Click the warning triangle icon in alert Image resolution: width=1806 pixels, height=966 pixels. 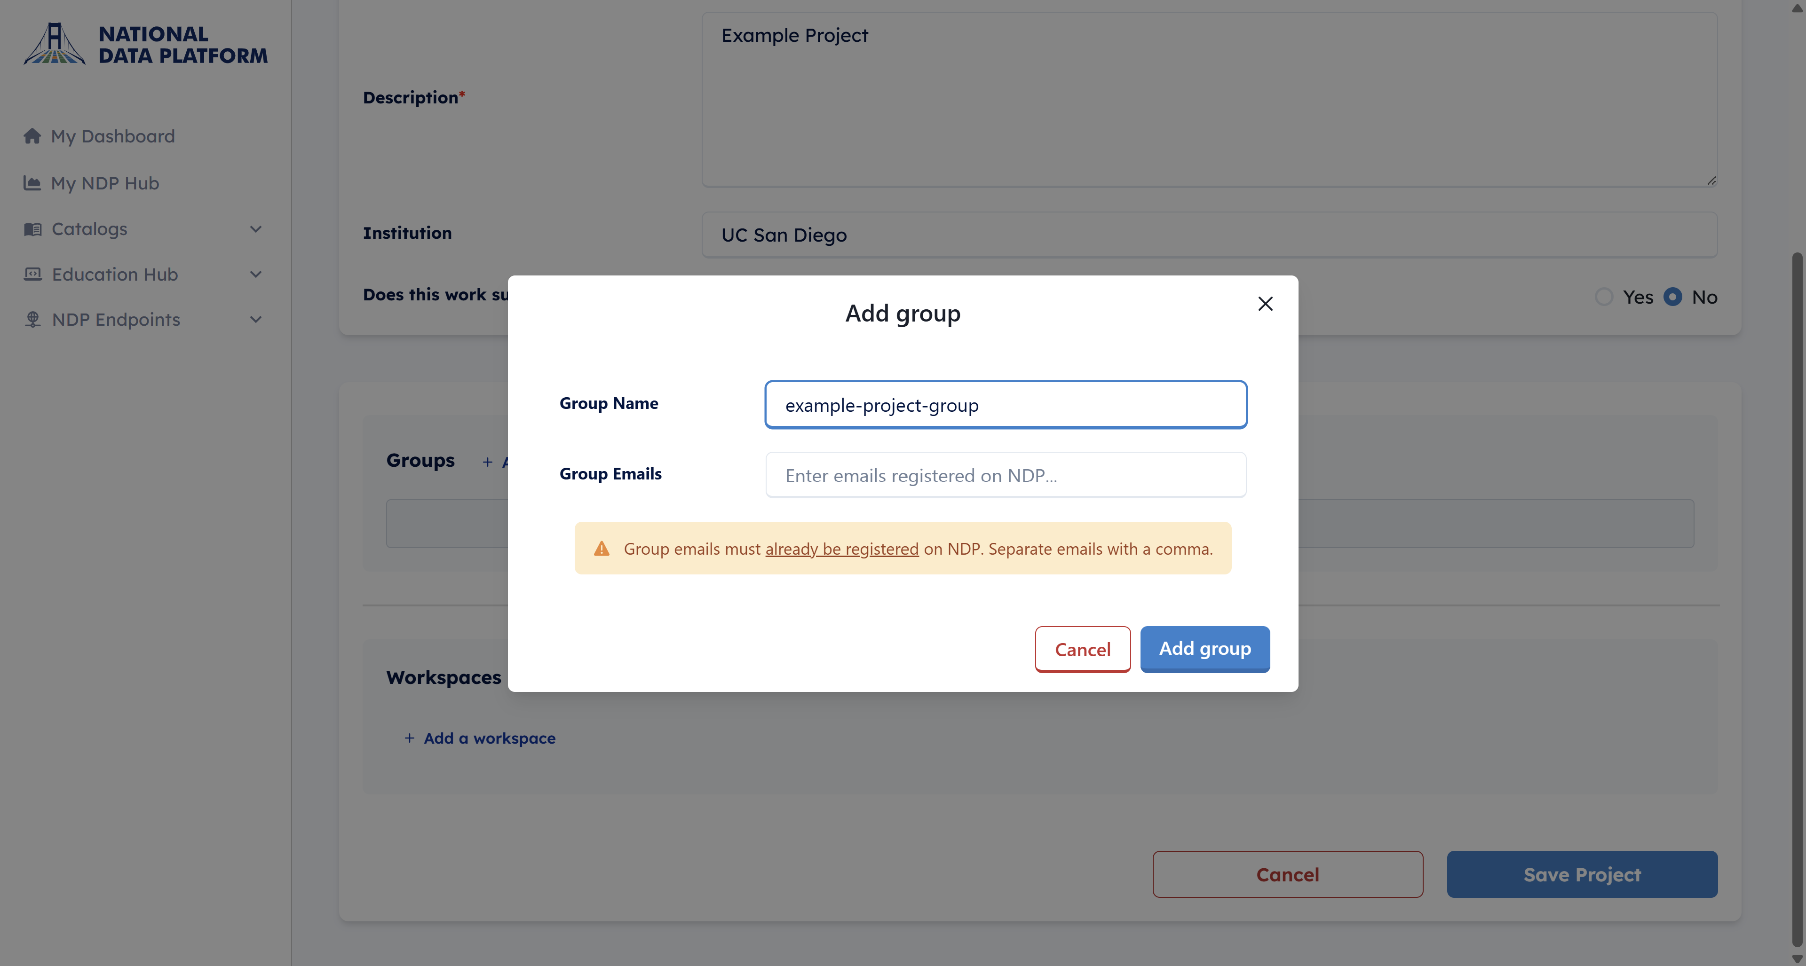602,549
